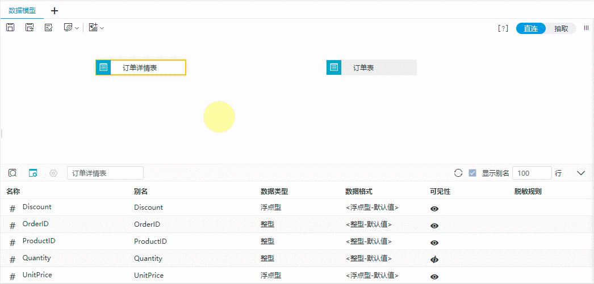594x284 pixels.
Task: Toggle visibility eye for Discount row
Action: [x=434, y=209]
